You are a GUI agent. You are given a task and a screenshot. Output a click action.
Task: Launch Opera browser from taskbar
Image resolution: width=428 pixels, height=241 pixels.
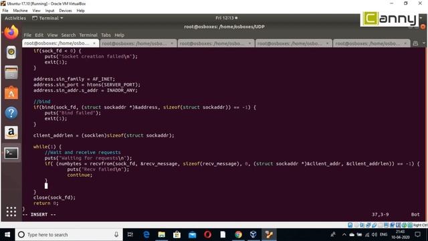[x=207, y=234]
